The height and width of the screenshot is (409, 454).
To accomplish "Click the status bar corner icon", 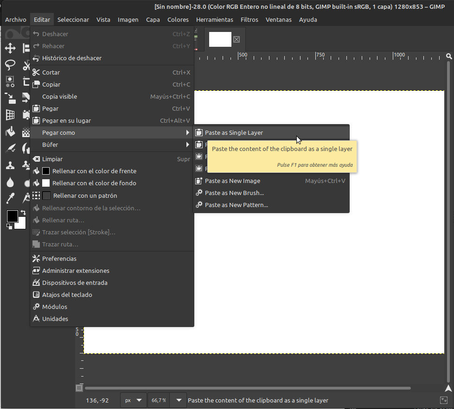I will (444, 400).
